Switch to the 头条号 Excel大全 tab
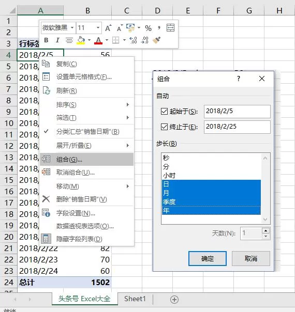The image size is (295, 312). 84,299
